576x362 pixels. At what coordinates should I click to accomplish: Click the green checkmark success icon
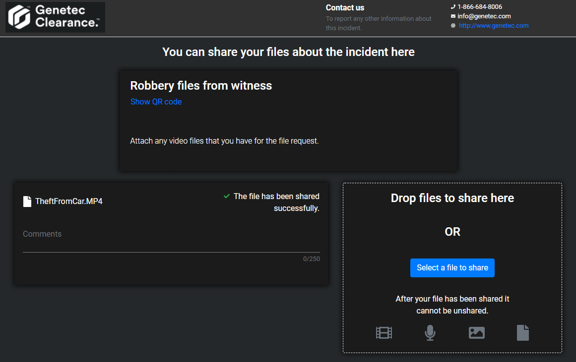pyautogui.click(x=227, y=196)
